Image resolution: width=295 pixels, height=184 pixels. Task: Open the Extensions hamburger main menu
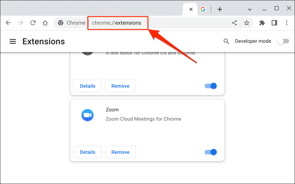pyautogui.click(x=13, y=41)
